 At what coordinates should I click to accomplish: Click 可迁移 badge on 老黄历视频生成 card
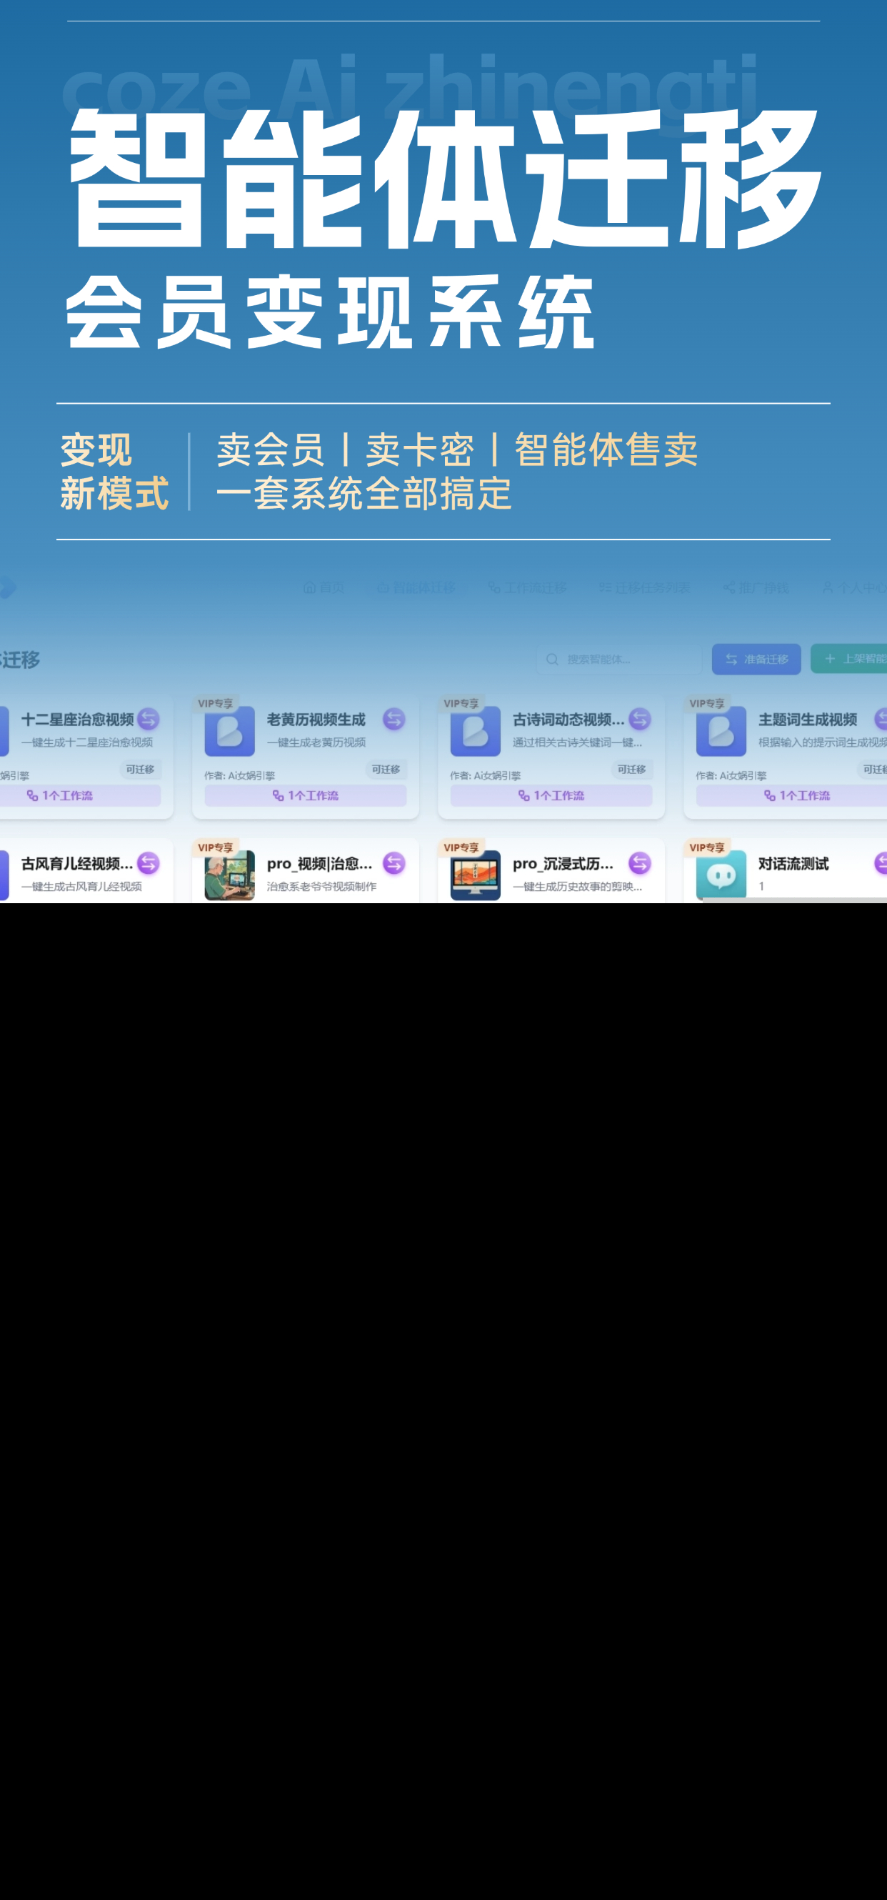point(386,770)
